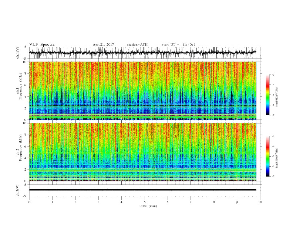Click the "-7" label on upper color bar
Screen dimensions: 293x227
pos(273,115)
